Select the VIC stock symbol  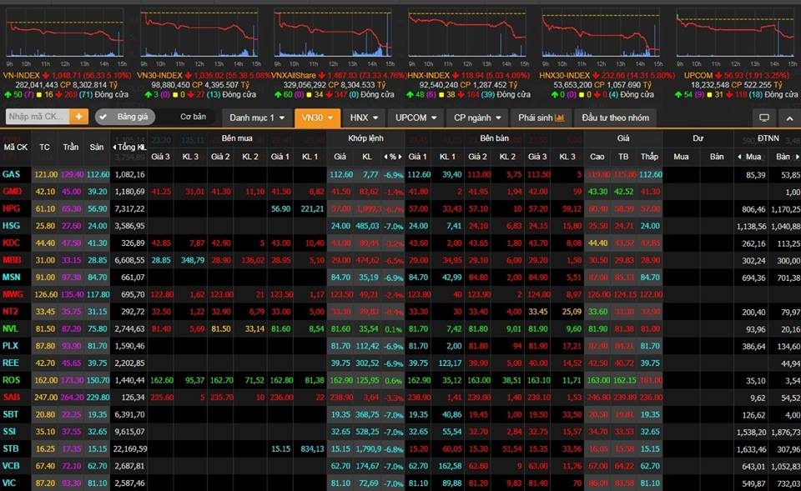point(9,483)
